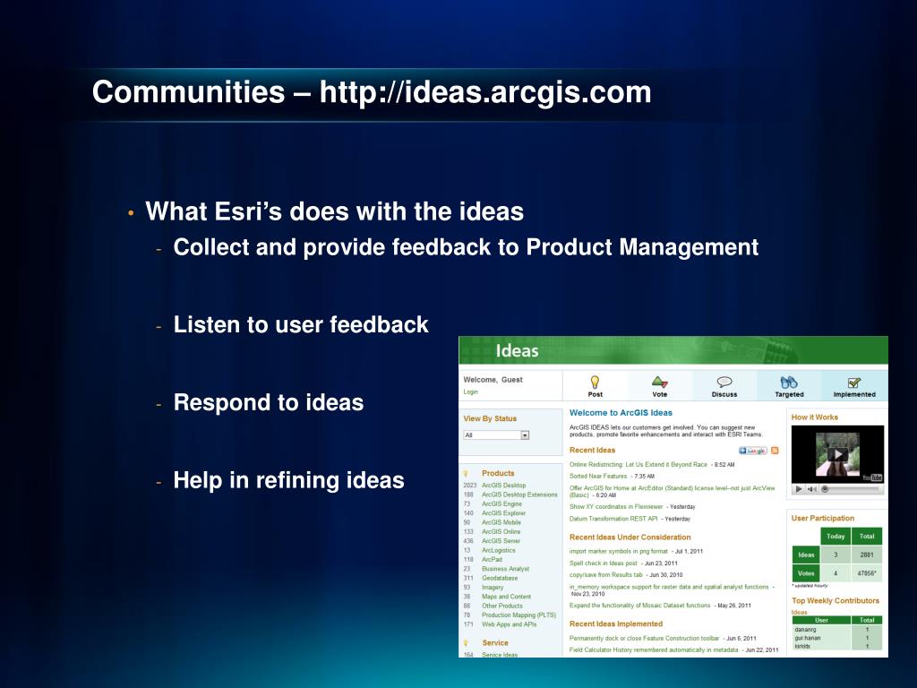Open 'import marker symbols in png format'
The image size is (917, 688).
tap(618, 551)
